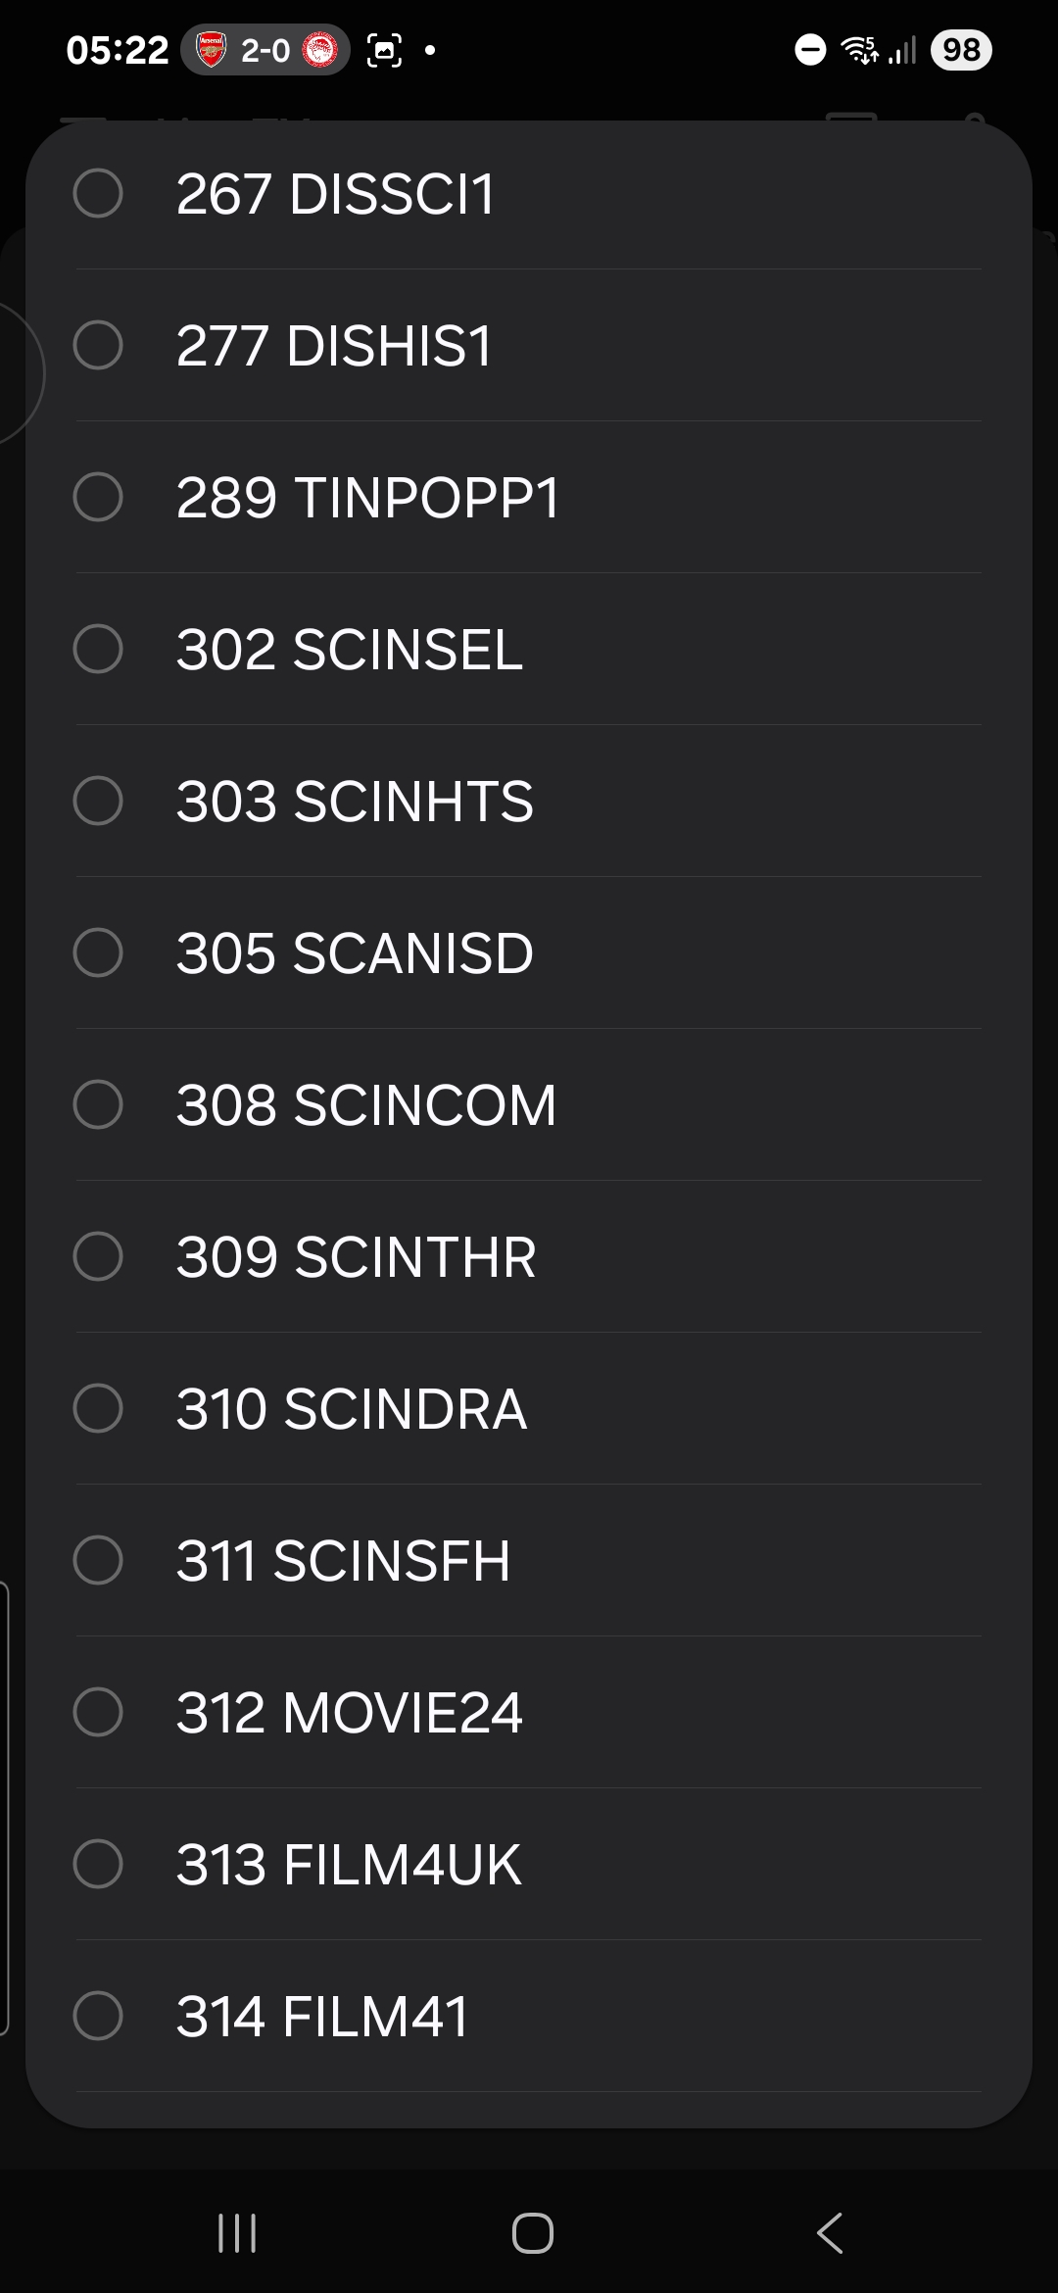Select 311 SCINSFH channel label
This screenshot has width=1058, height=2293.
(343, 1560)
